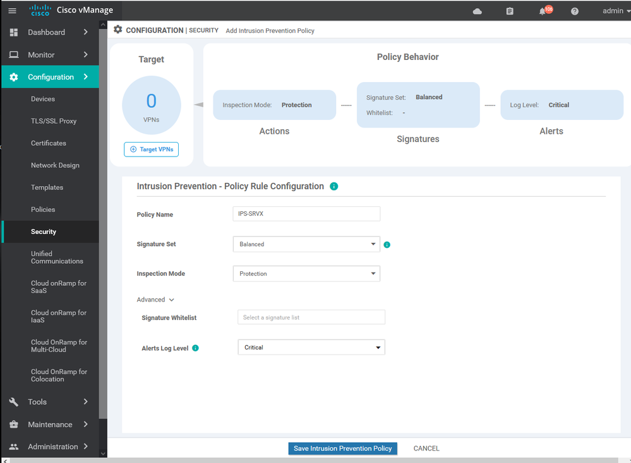Click the sidebar vertical scrollbar

[103, 223]
